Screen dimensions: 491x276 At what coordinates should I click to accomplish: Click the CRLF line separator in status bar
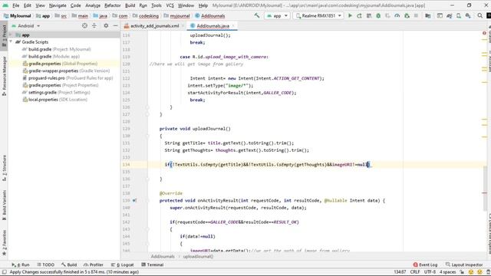click(415, 272)
